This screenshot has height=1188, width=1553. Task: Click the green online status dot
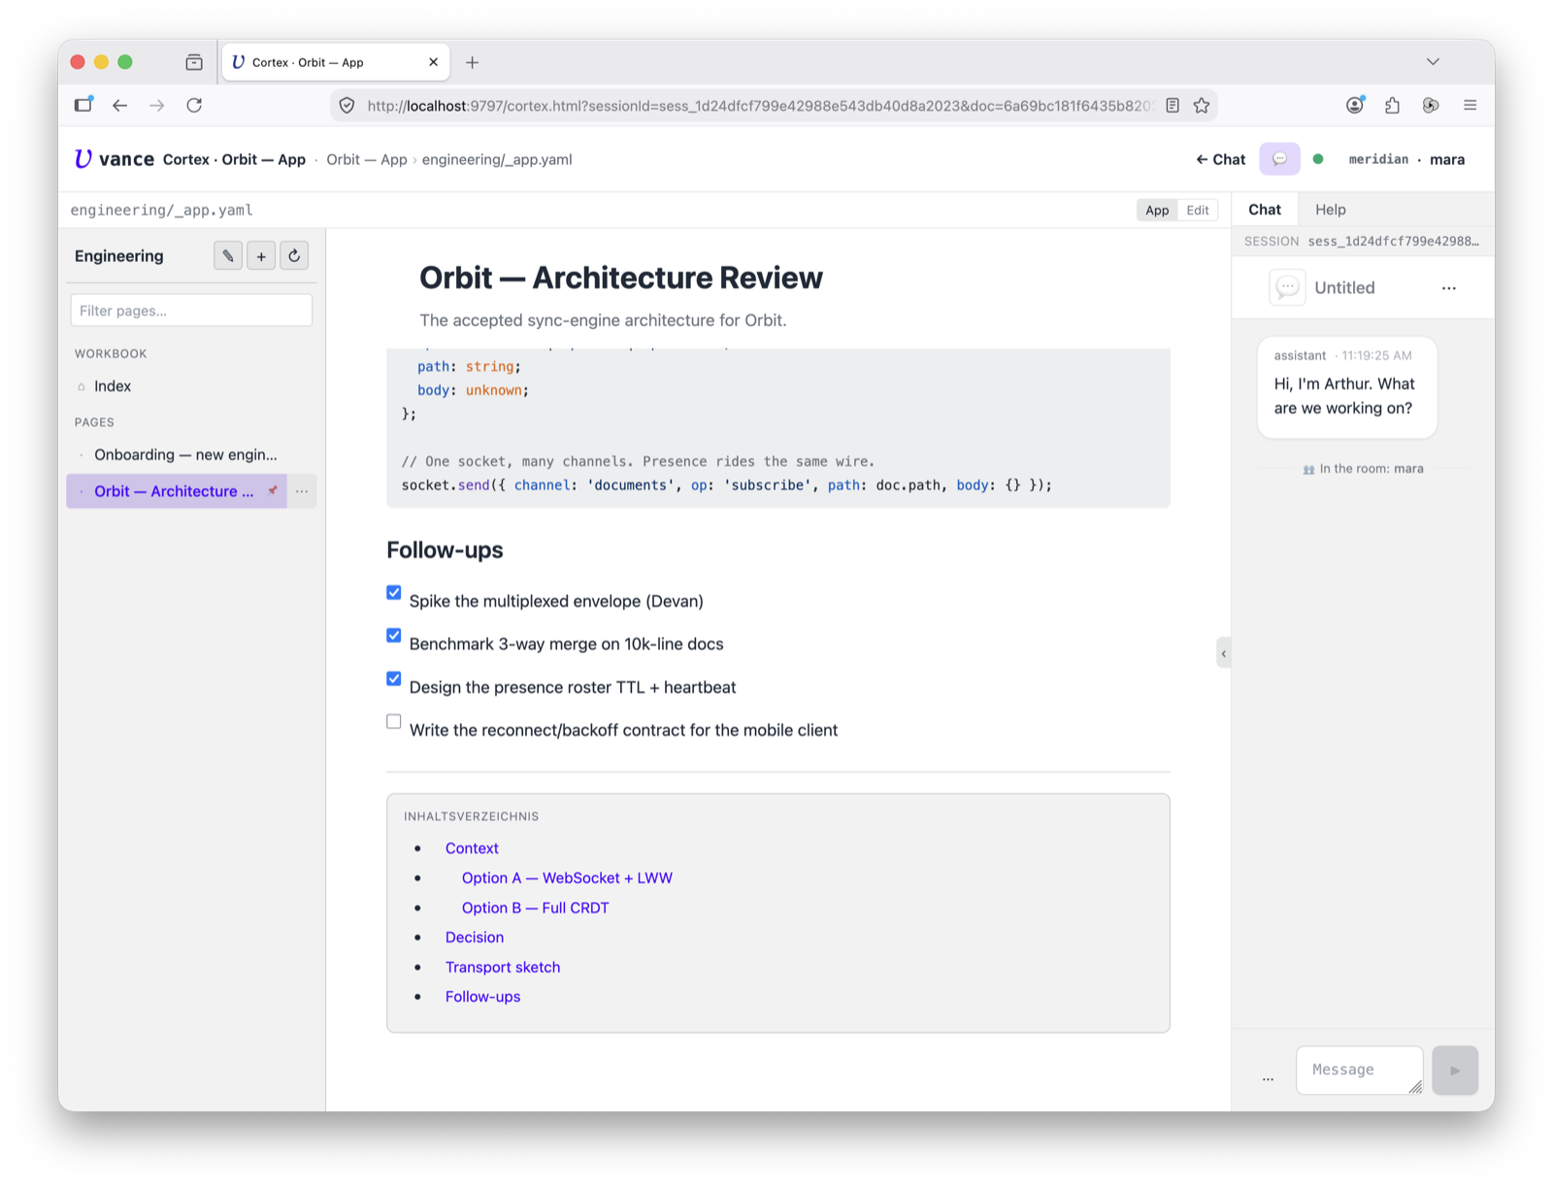coord(1318,159)
